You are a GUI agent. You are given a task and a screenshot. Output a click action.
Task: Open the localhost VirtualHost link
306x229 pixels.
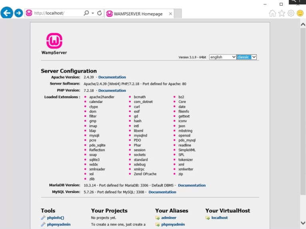click(x=220, y=218)
